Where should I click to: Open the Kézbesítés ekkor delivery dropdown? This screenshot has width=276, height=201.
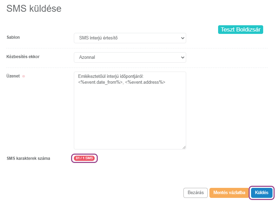[x=130, y=57]
